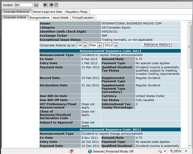This screenshot has height=154, width=193.
Task: Click the Exchange Ticker value IBM
Action: (104, 36)
